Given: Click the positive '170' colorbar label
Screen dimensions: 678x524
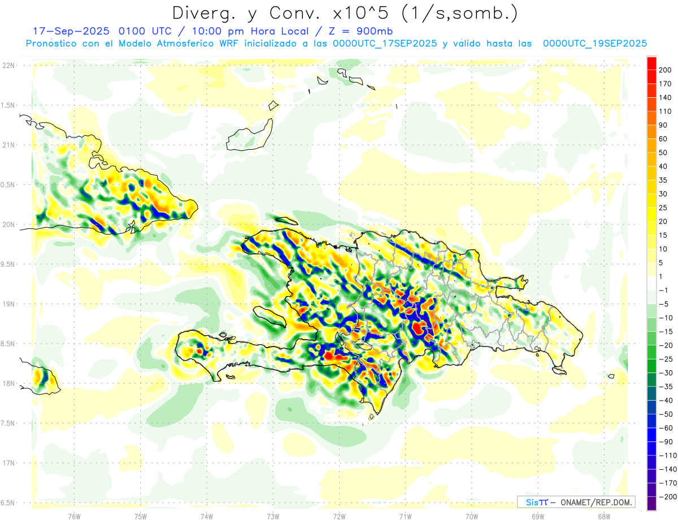Looking at the screenshot, I should 665,84.
